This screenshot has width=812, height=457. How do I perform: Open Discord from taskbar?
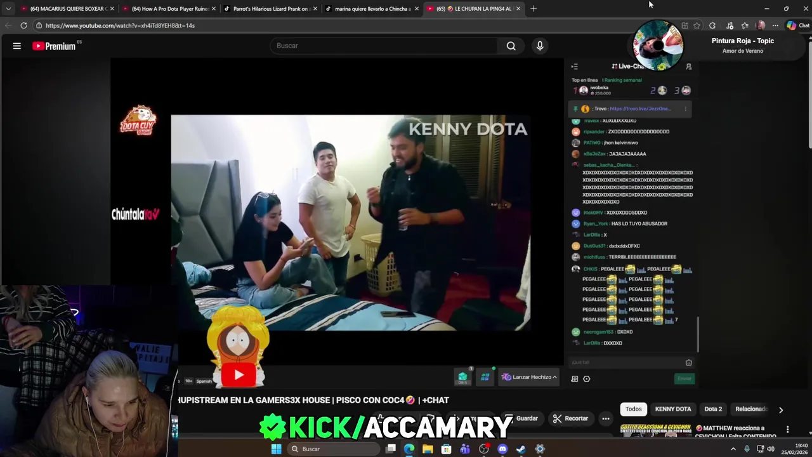click(x=502, y=449)
